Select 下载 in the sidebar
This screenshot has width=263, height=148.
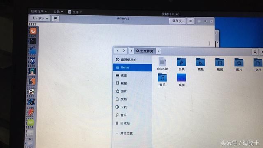(x=132, y=107)
